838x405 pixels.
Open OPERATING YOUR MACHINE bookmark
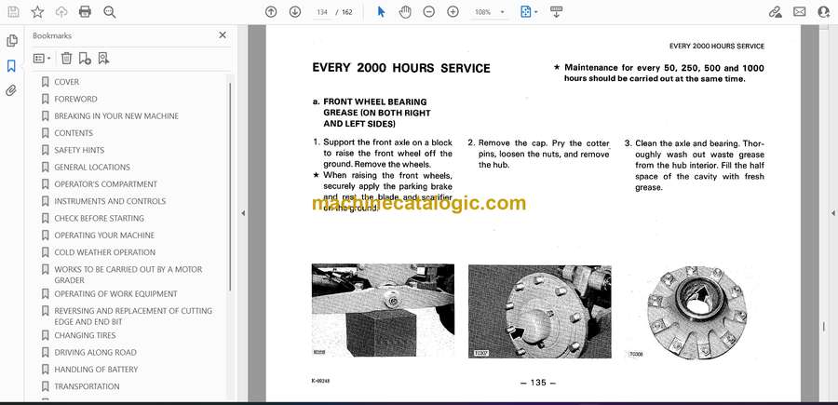(104, 236)
